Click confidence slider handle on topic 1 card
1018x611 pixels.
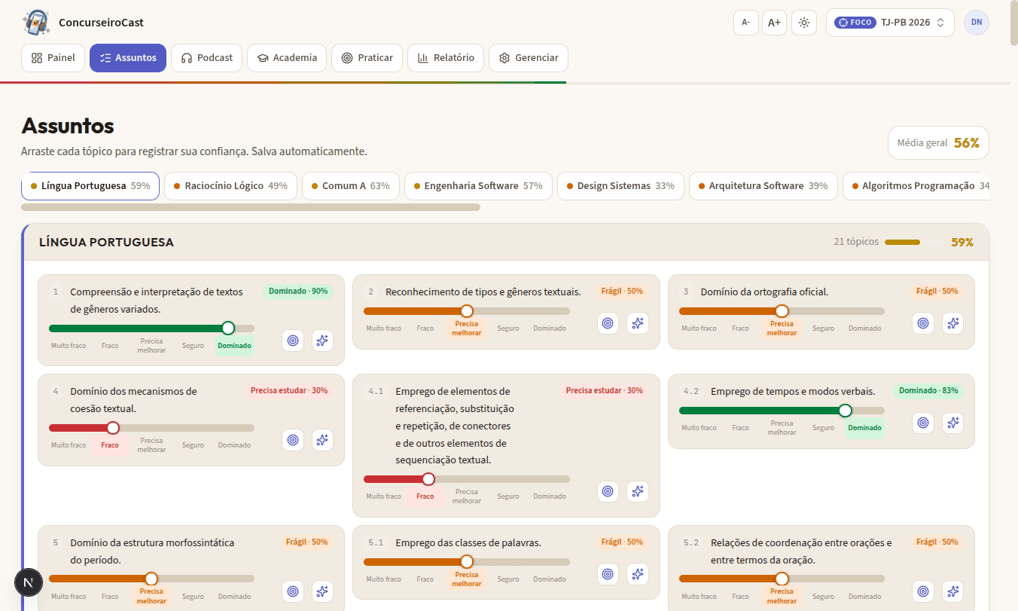[228, 328]
